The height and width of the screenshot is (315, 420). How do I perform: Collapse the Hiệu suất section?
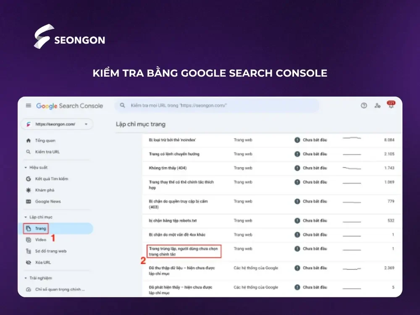click(x=36, y=168)
